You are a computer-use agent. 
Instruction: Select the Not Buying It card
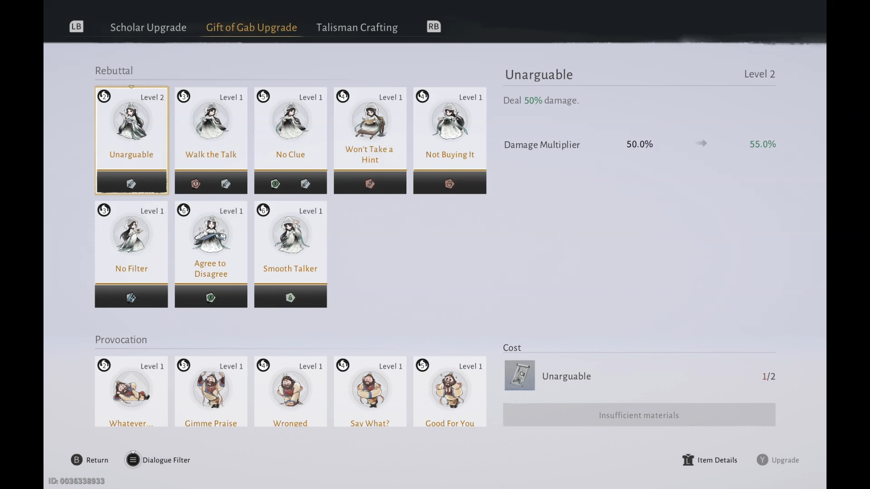450,140
